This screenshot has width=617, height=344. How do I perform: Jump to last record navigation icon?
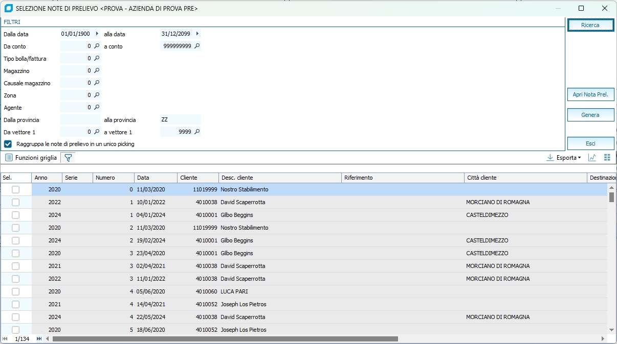(39, 339)
